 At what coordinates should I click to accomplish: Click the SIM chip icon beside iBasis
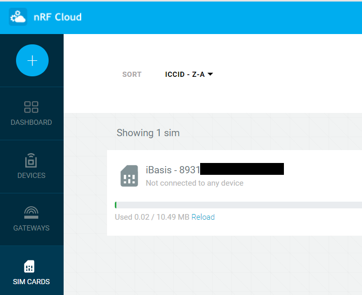(x=129, y=176)
